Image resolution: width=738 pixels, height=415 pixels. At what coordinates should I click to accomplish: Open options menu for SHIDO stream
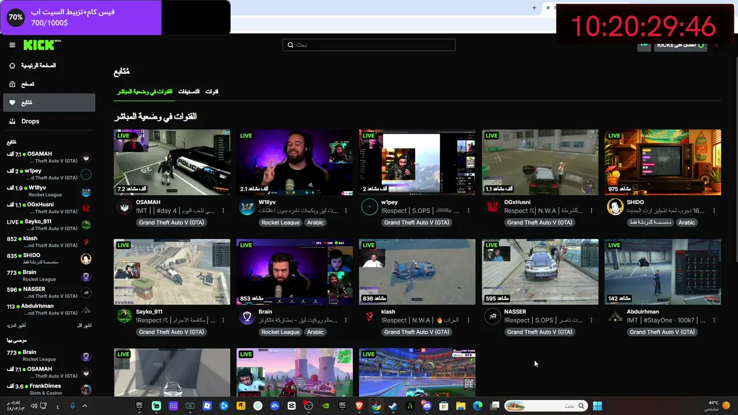click(x=714, y=211)
